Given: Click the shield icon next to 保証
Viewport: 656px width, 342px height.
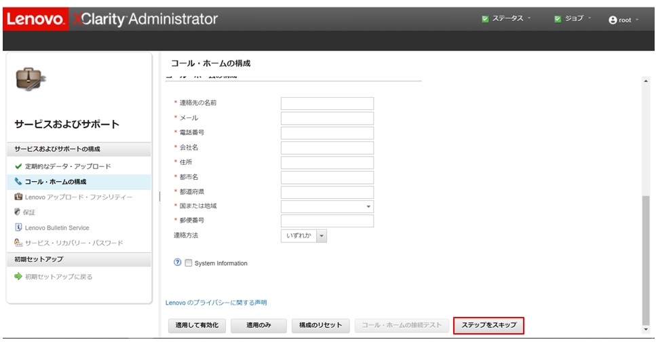Looking at the screenshot, I should click(17, 212).
